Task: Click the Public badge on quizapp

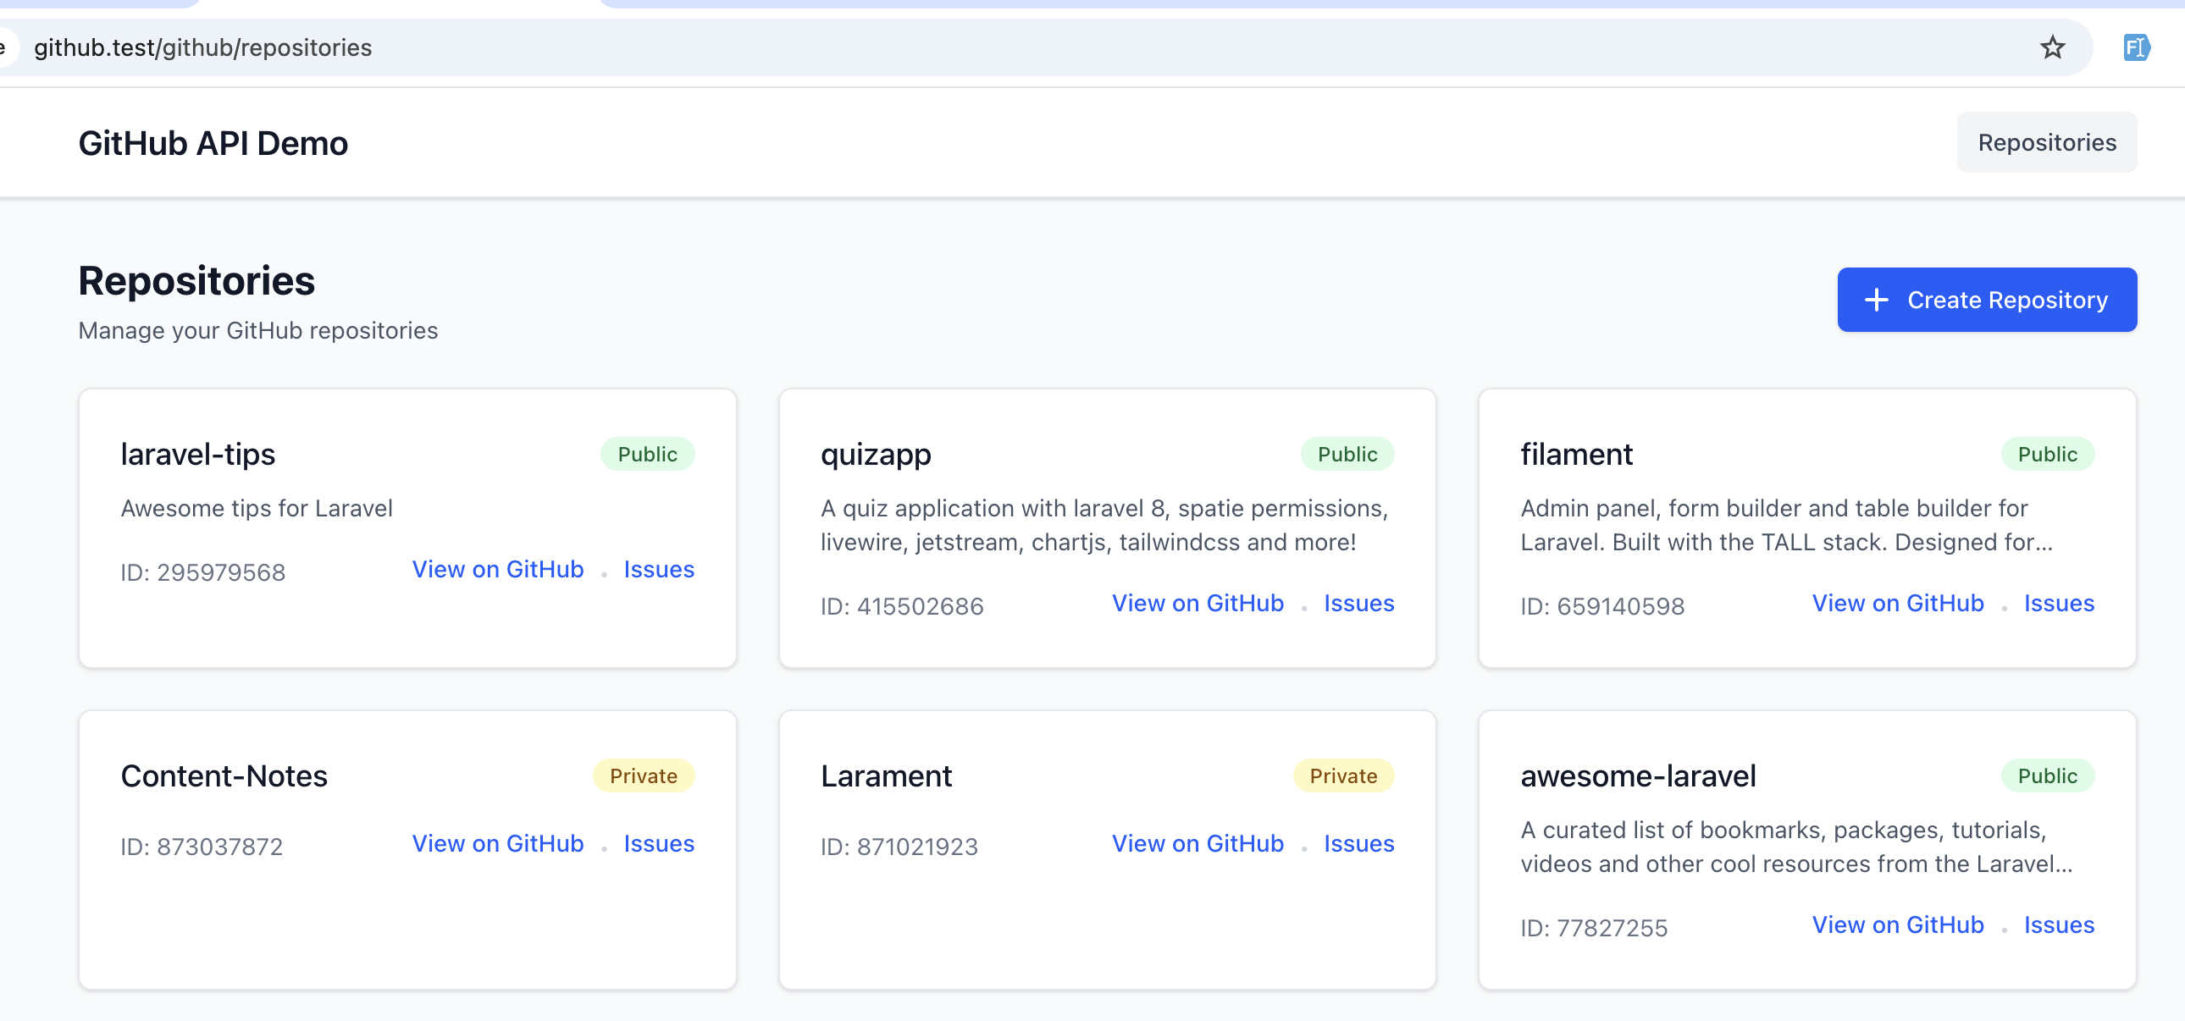Action: point(1347,454)
